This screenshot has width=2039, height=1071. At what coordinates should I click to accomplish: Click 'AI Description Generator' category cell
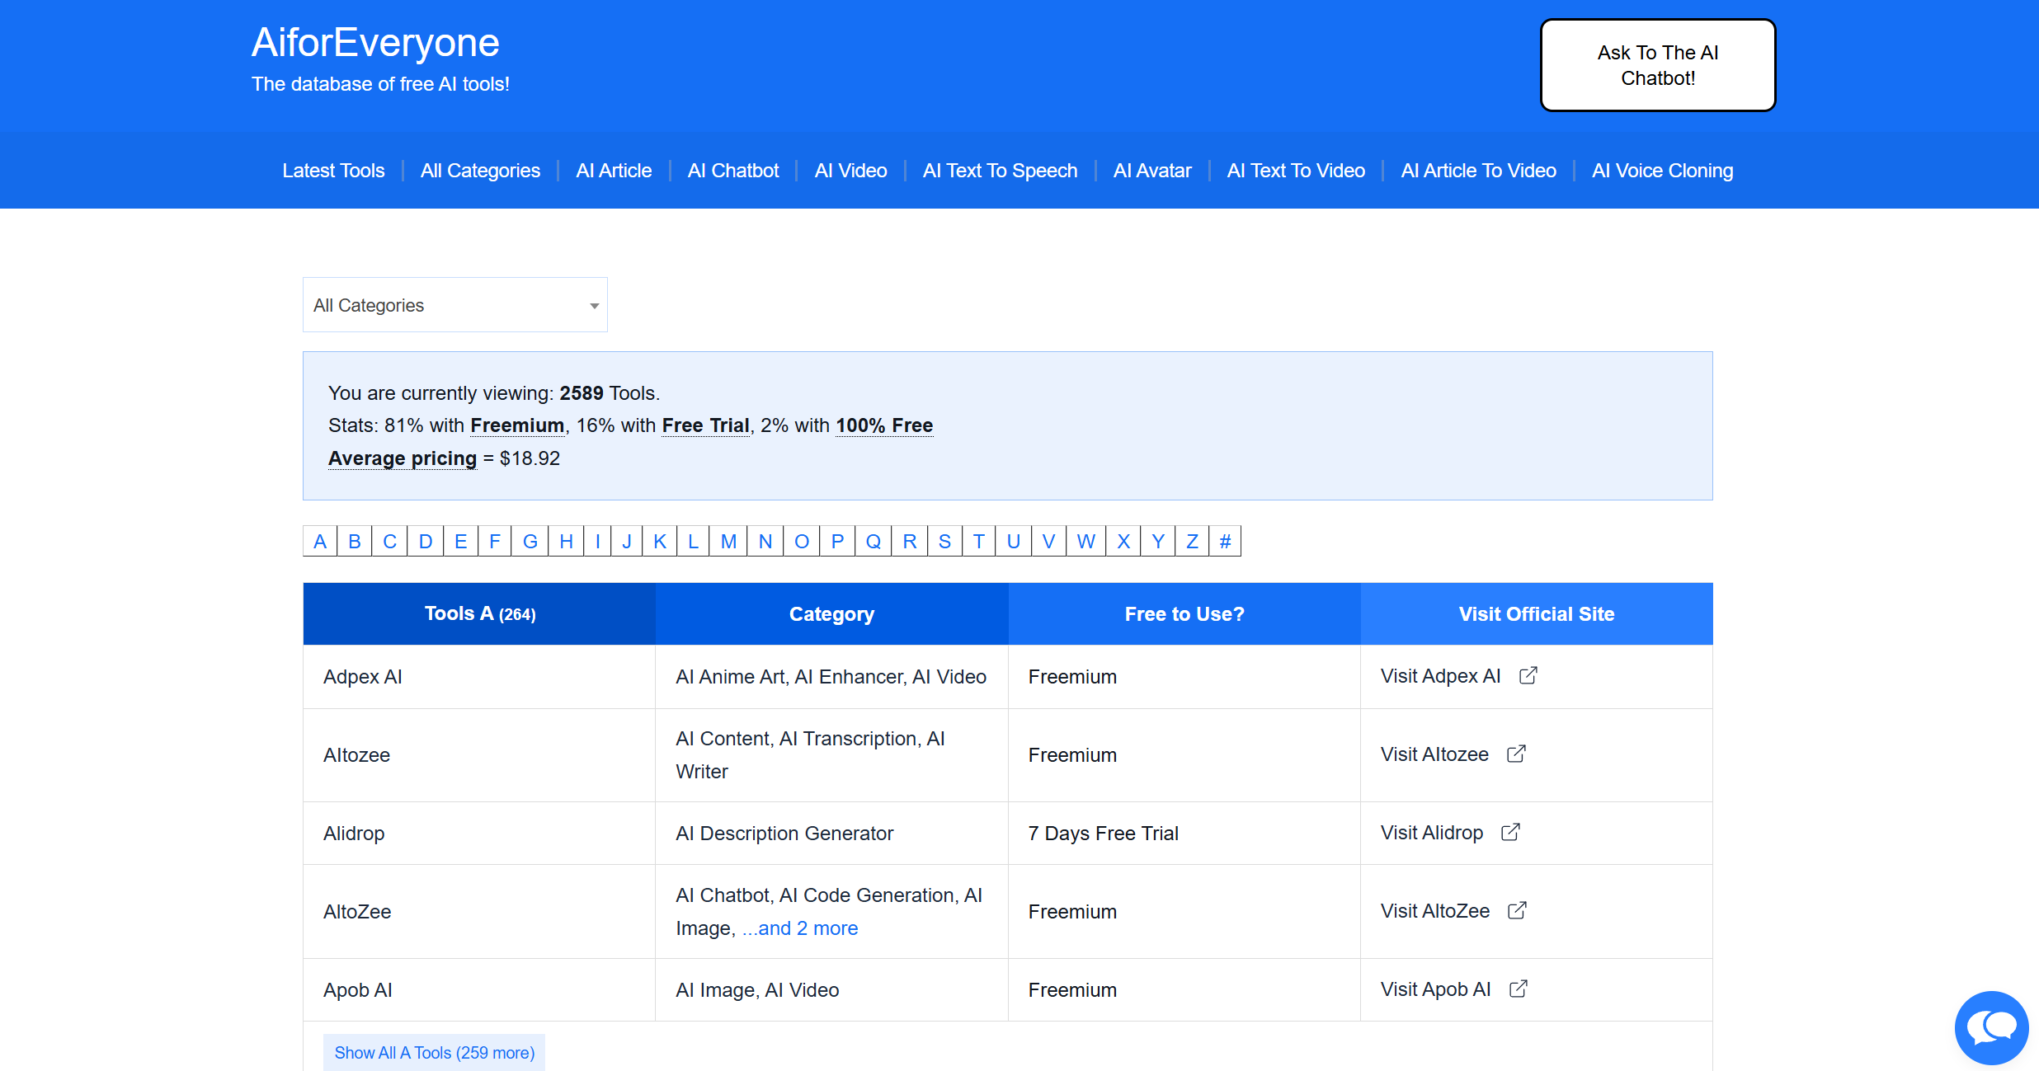[x=831, y=834]
